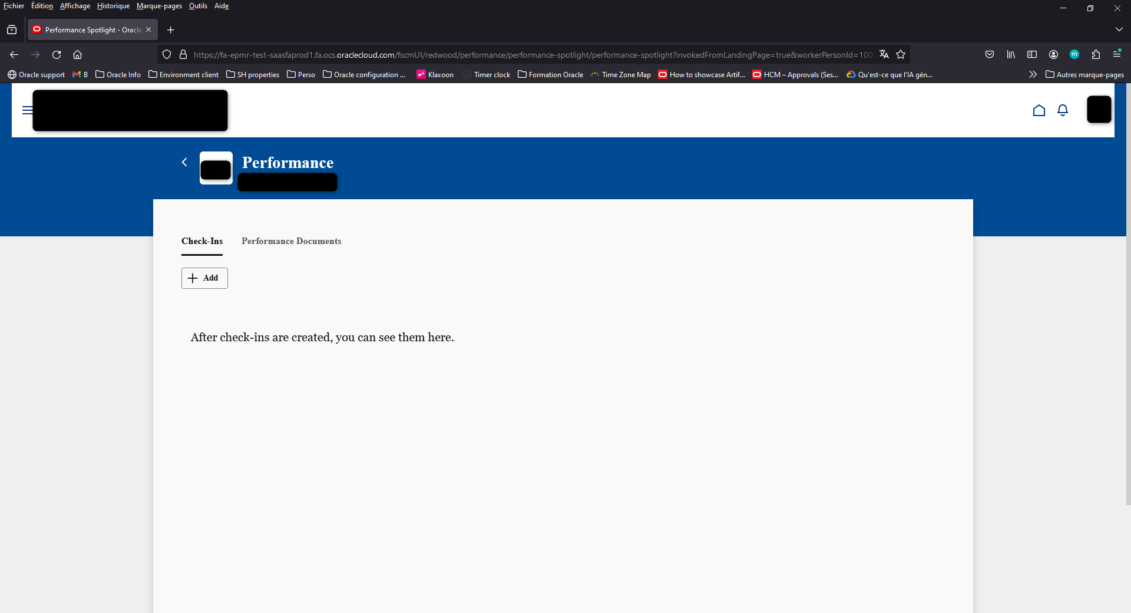The width and height of the screenshot is (1131, 613).
Task: Reload the Performance Spotlight page
Action: click(56, 54)
